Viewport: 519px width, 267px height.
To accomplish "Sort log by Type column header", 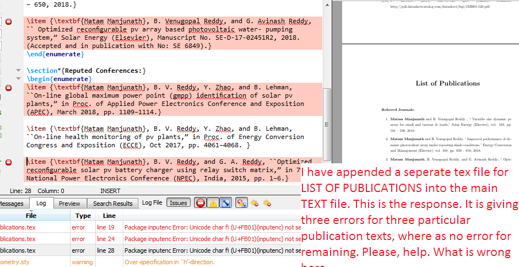I will pos(83,216).
